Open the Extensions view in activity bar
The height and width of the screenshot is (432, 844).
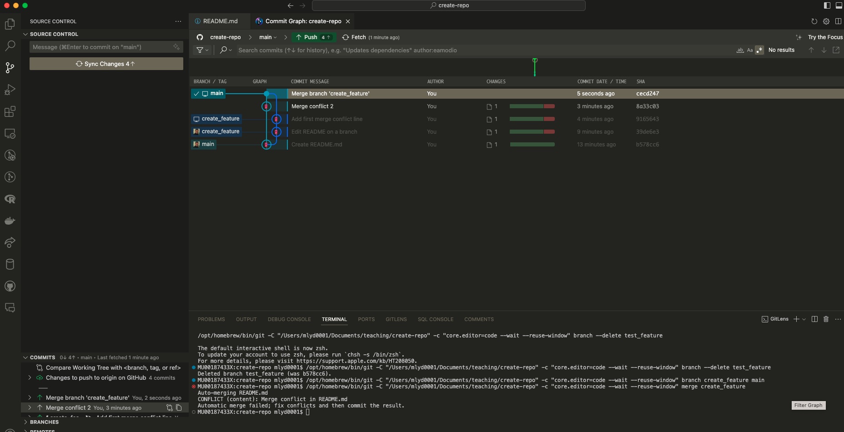click(10, 111)
